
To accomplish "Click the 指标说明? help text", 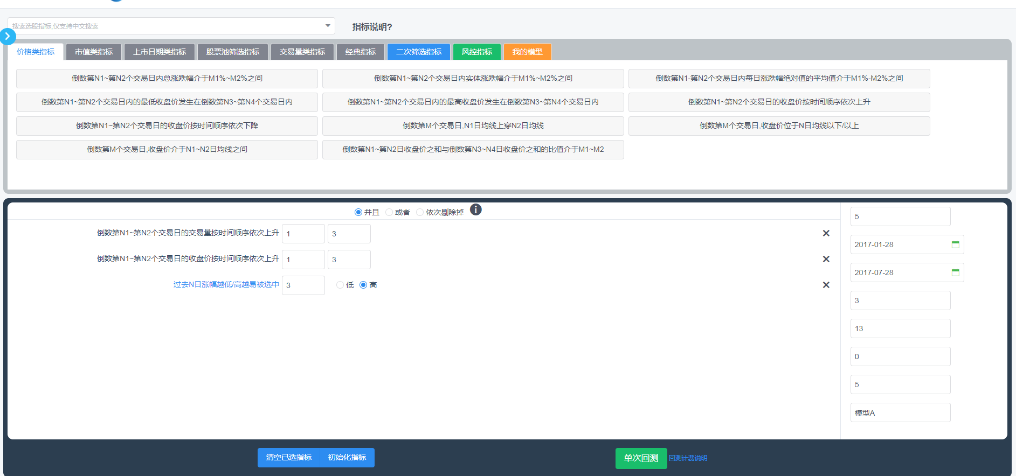I will pyautogui.click(x=372, y=27).
